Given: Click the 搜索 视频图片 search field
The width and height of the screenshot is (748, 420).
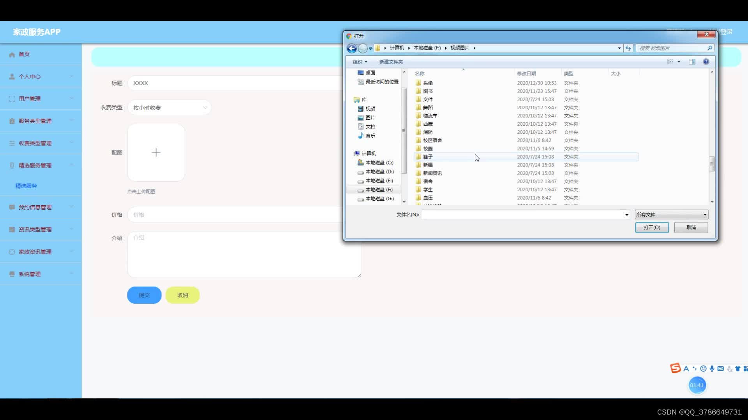Looking at the screenshot, I should [672, 48].
